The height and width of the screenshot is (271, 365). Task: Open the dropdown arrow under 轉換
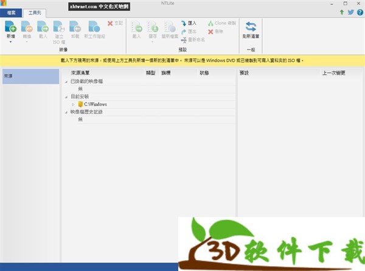(27, 42)
